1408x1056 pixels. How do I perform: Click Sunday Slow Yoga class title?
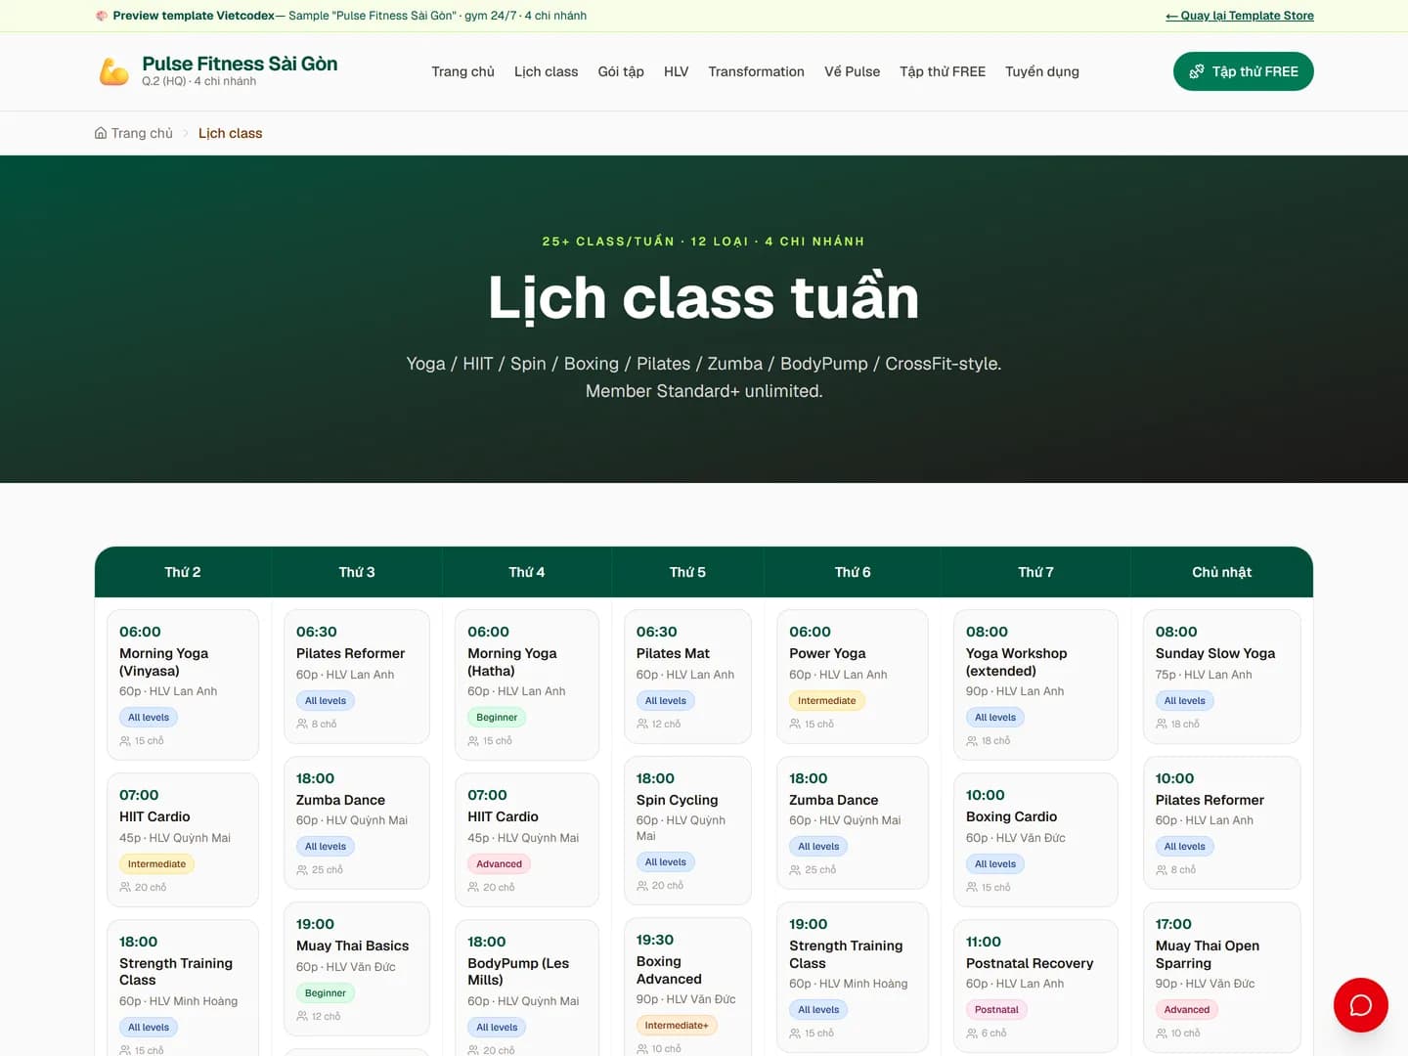coord(1215,653)
